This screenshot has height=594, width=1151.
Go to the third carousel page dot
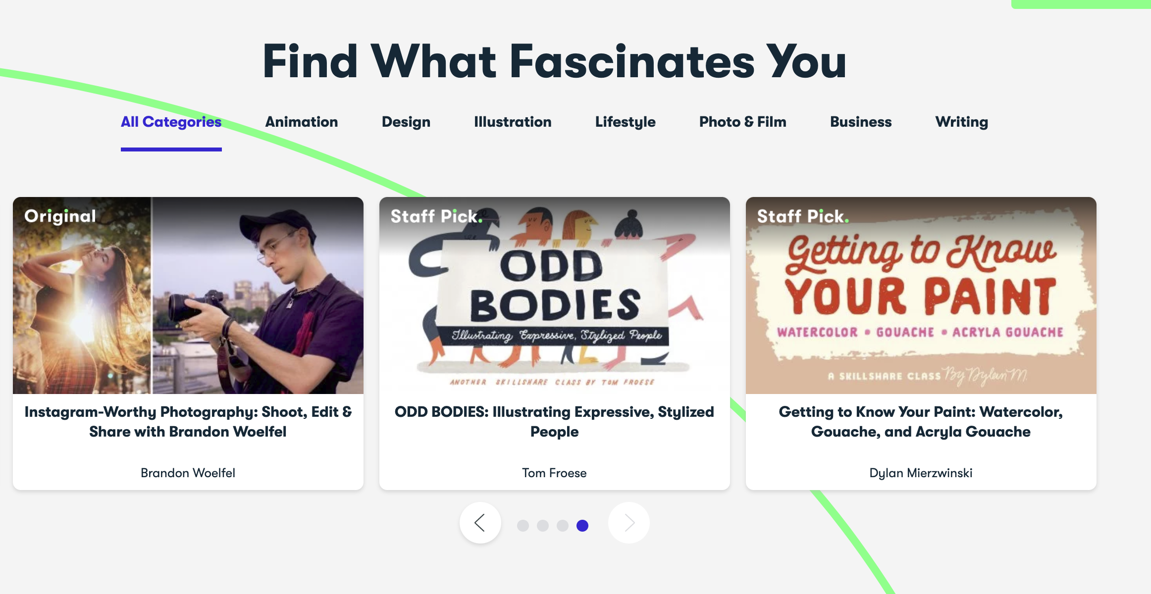coord(563,526)
